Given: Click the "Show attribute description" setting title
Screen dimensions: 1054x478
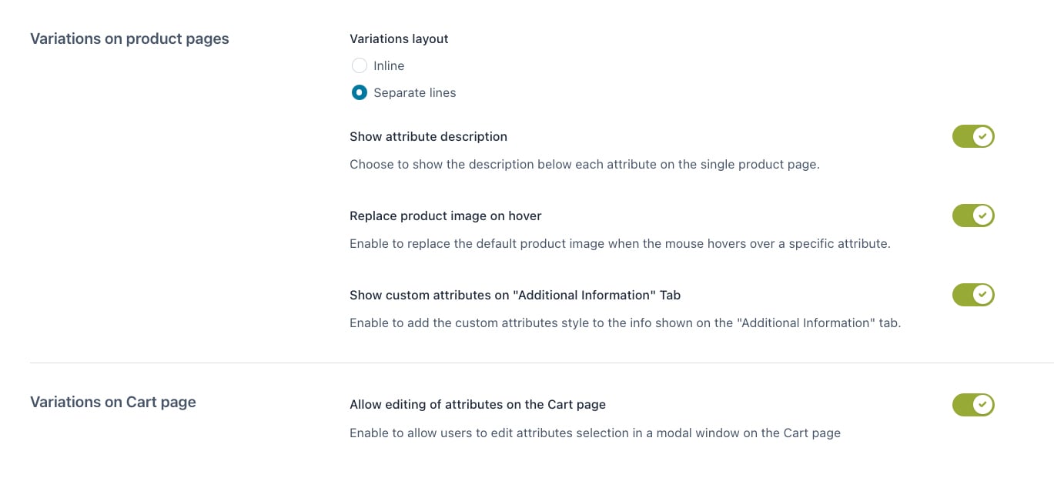Looking at the screenshot, I should [428, 136].
